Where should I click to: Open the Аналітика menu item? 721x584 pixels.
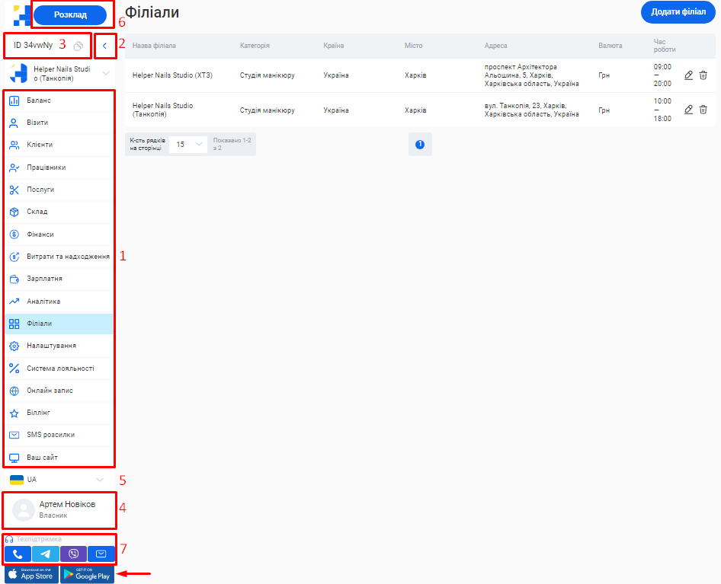click(43, 302)
